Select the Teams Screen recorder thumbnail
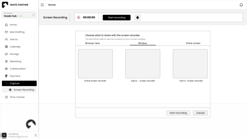This screenshot has height=139, width=247. (190, 64)
